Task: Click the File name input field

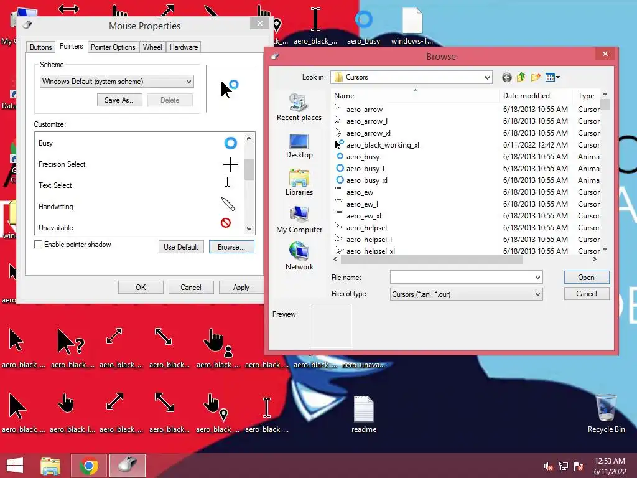Action: tap(462, 277)
